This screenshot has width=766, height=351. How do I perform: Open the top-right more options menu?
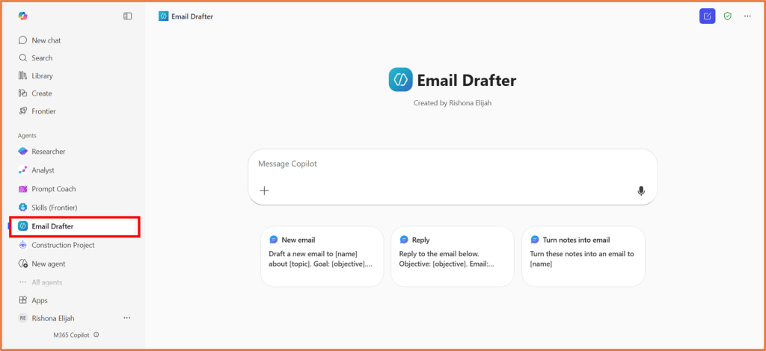pos(747,16)
